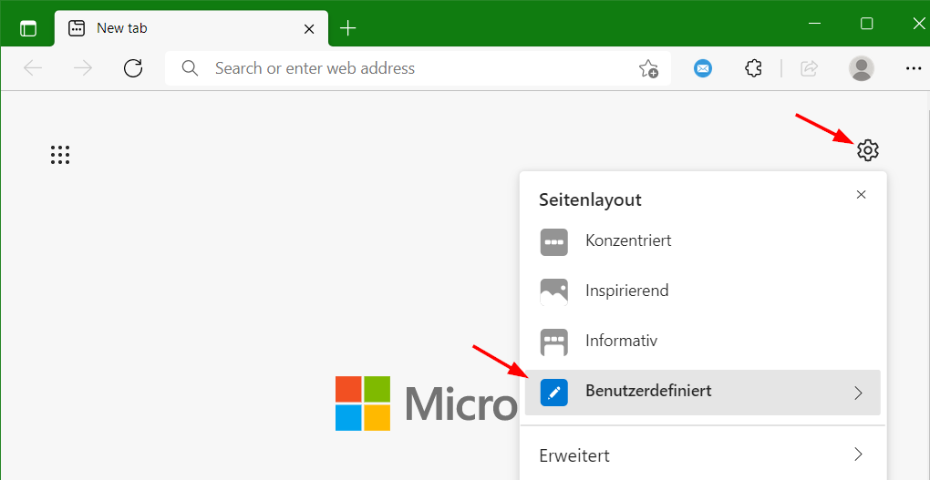Viewport: 930px width, 480px height.
Task: Add this page to favorites
Action: click(x=648, y=68)
